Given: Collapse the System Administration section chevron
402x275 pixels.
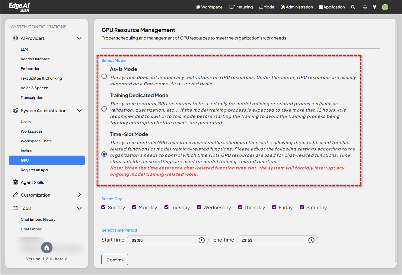Looking at the screenshot, I should coord(79,111).
